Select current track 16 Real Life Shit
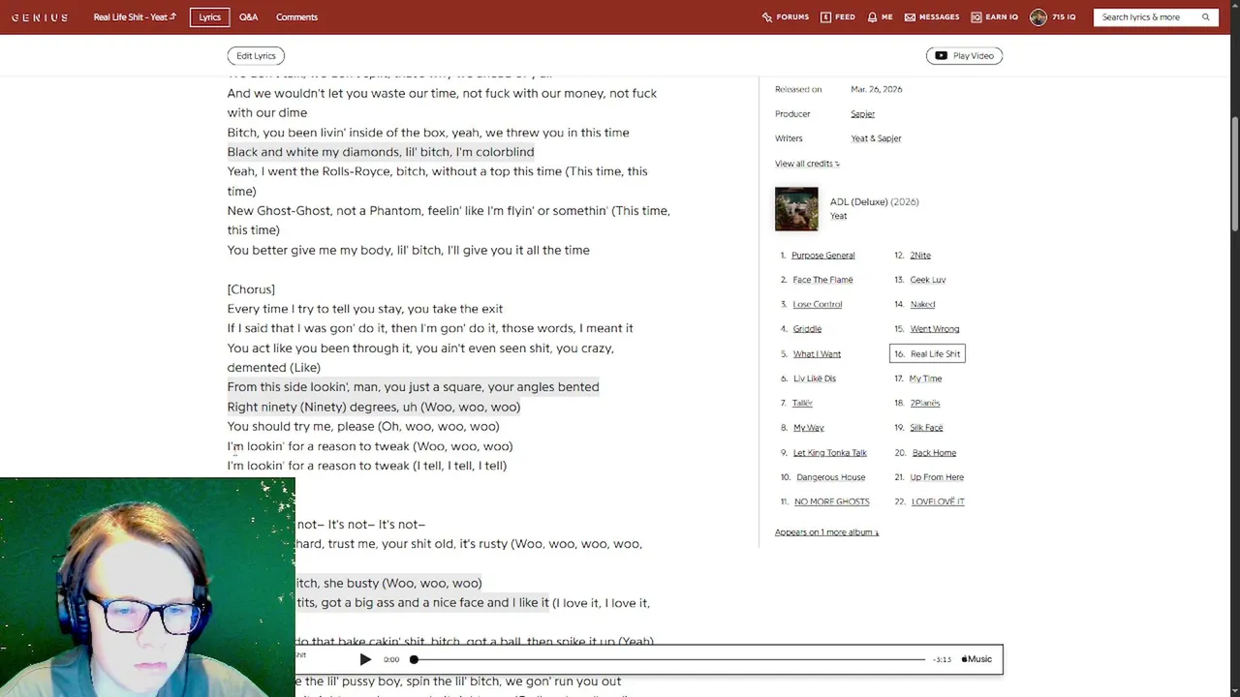Screen dimensions: 1240x697 pos(927,354)
